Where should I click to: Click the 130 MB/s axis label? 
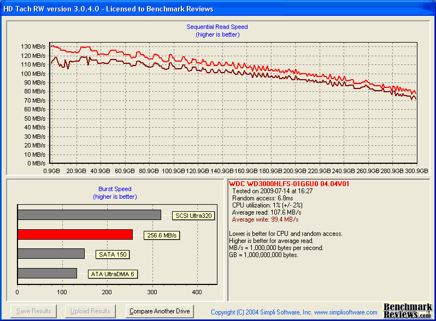click(x=33, y=46)
